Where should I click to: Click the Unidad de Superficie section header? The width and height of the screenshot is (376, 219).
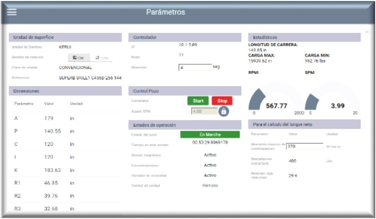click(x=65, y=37)
